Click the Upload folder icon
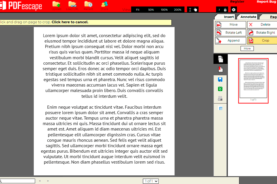The height and width of the screenshot is (184, 277). point(57,5)
